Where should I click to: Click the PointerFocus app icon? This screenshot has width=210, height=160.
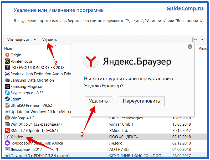[x=7, y=61]
